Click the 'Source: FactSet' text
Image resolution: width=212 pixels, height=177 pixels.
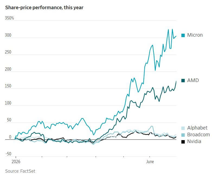click(x=20, y=171)
